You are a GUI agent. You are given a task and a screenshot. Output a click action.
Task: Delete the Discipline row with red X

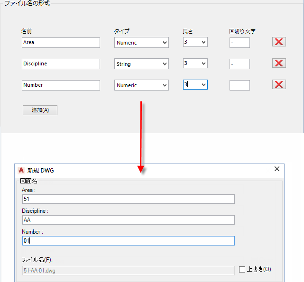pos(279,63)
